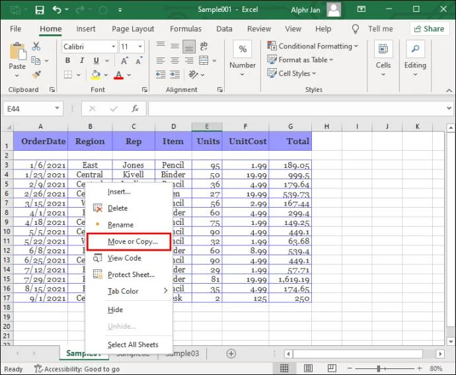Click Merge & Center icon
The image size is (456, 375).
tap(204, 61)
